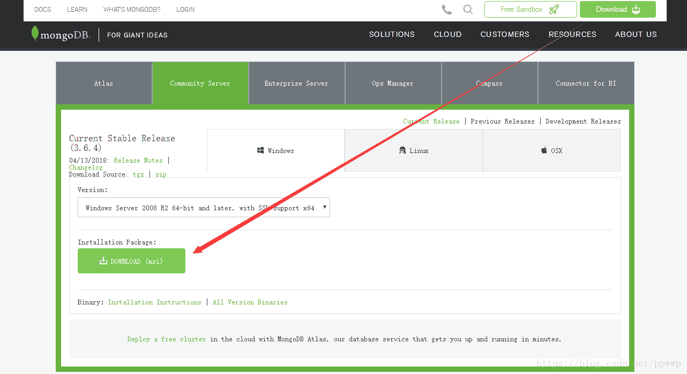Download the tgz source

[x=138, y=174]
